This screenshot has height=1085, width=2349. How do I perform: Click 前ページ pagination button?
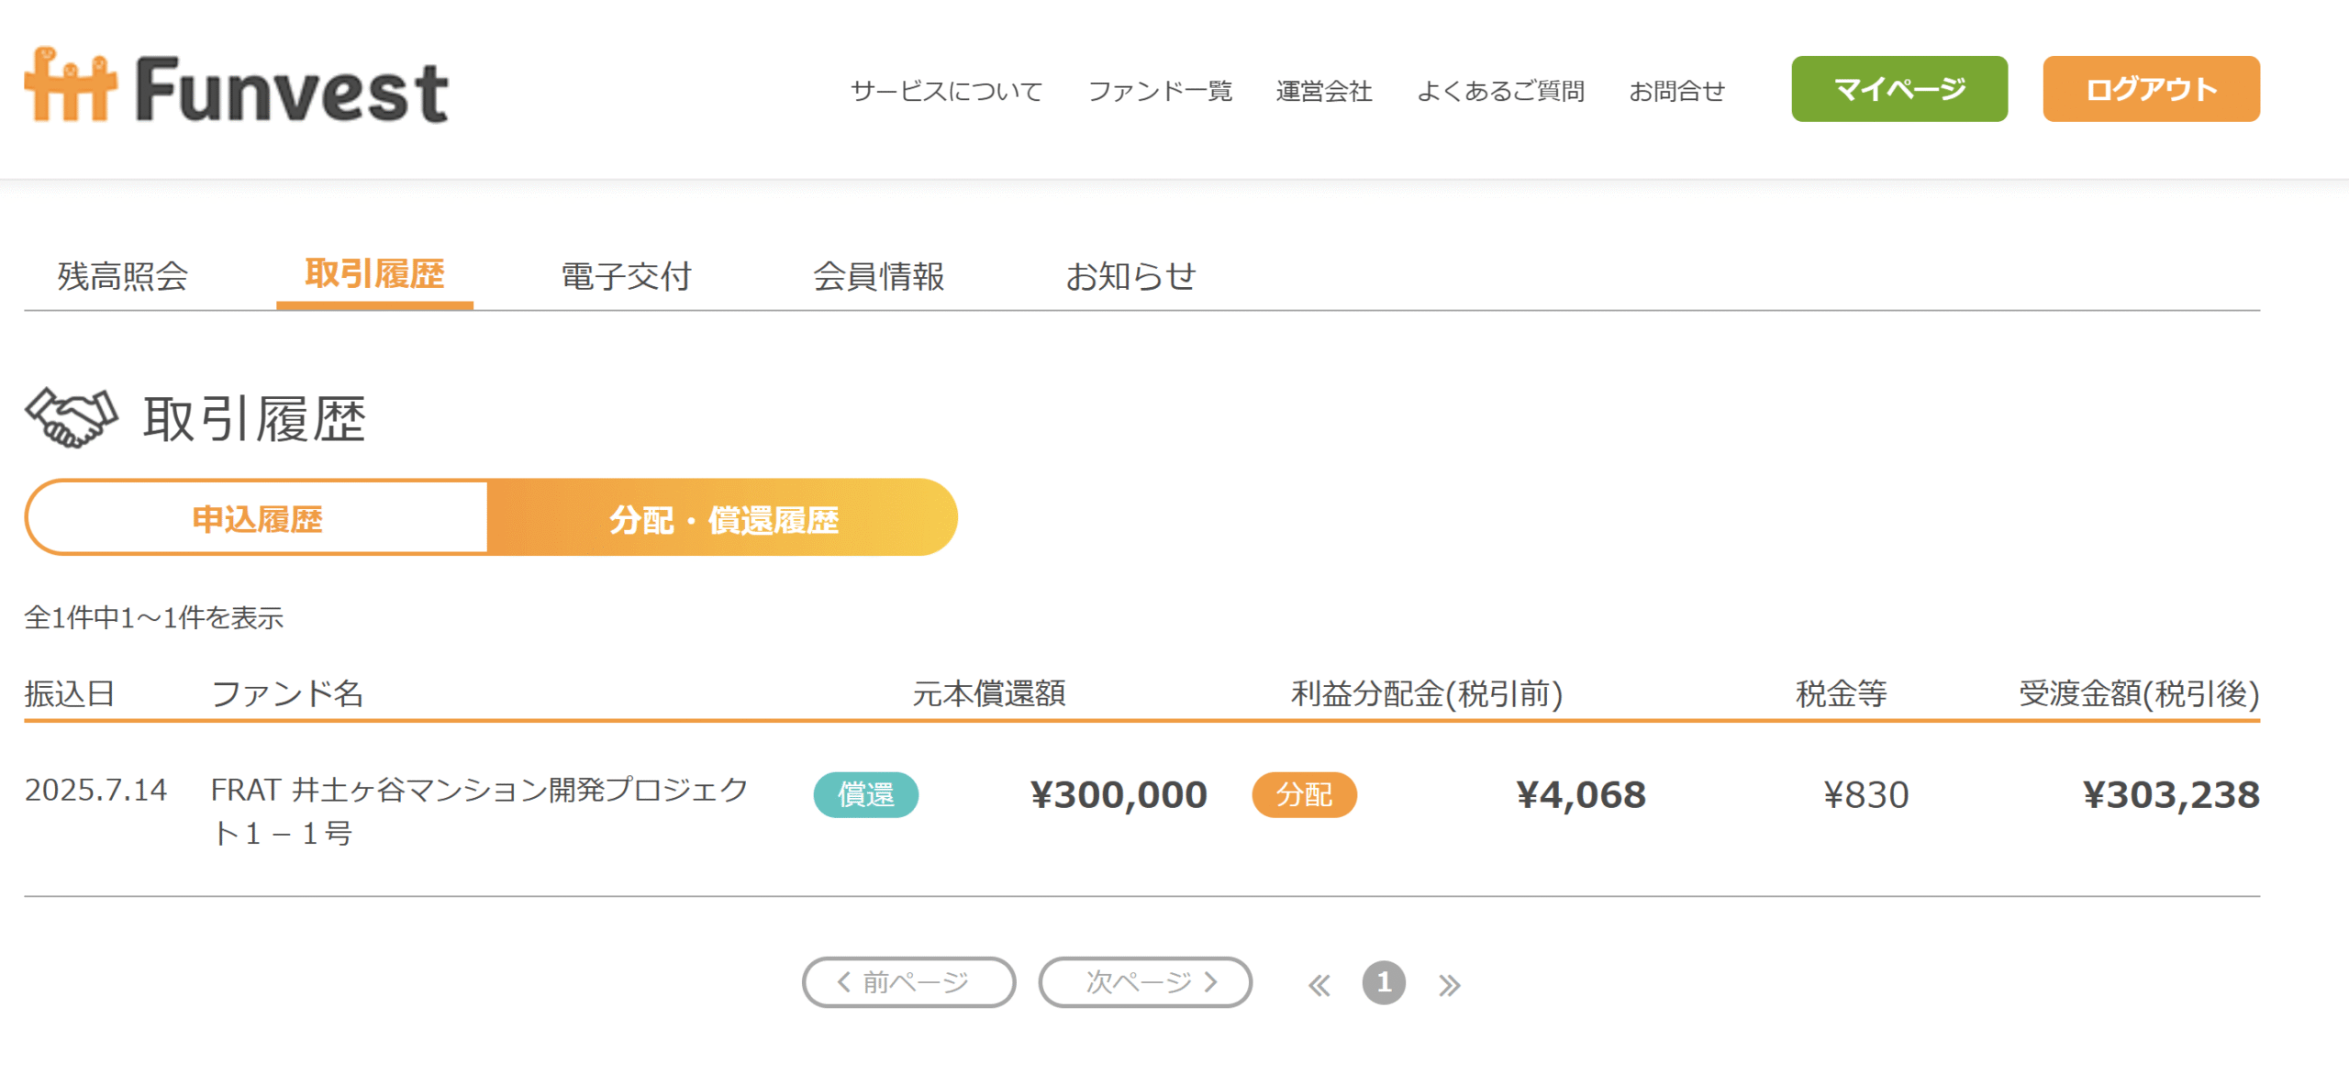tap(908, 982)
